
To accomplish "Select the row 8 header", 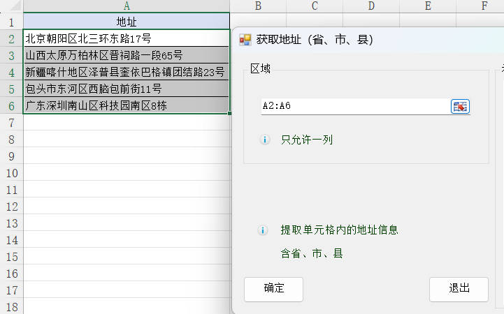I will tap(11, 139).
